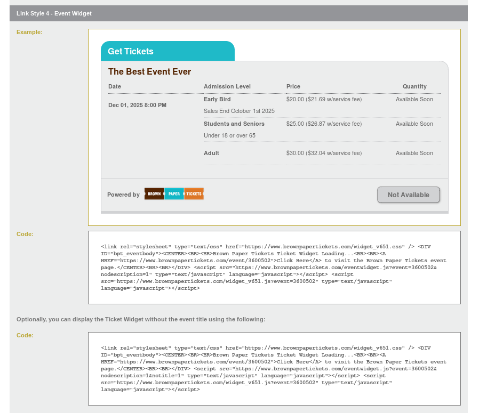
Task: Click the Date column header
Action: [x=115, y=86]
